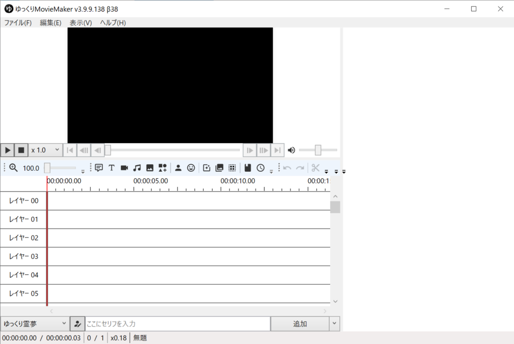514x344 pixels.
Task: Expand overflow arrow after the clock icon
Action: (x=272, y=172)
